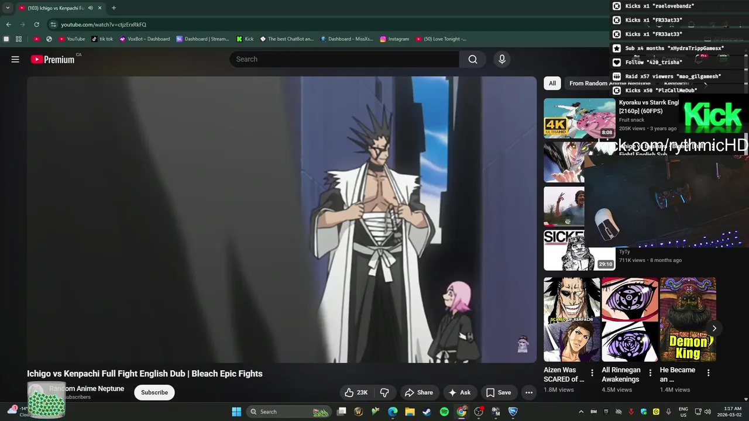Open World of Warcraft taskbar icon
This screenshot has height=421, width=749.
359,412
